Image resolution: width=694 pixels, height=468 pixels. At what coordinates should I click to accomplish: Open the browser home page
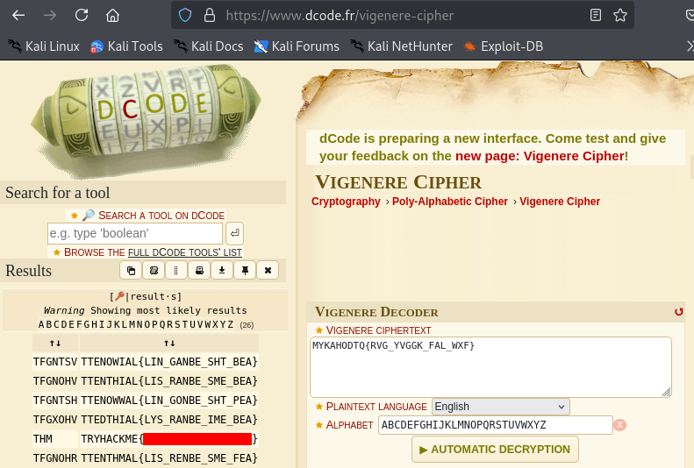(x=112, y=16)
